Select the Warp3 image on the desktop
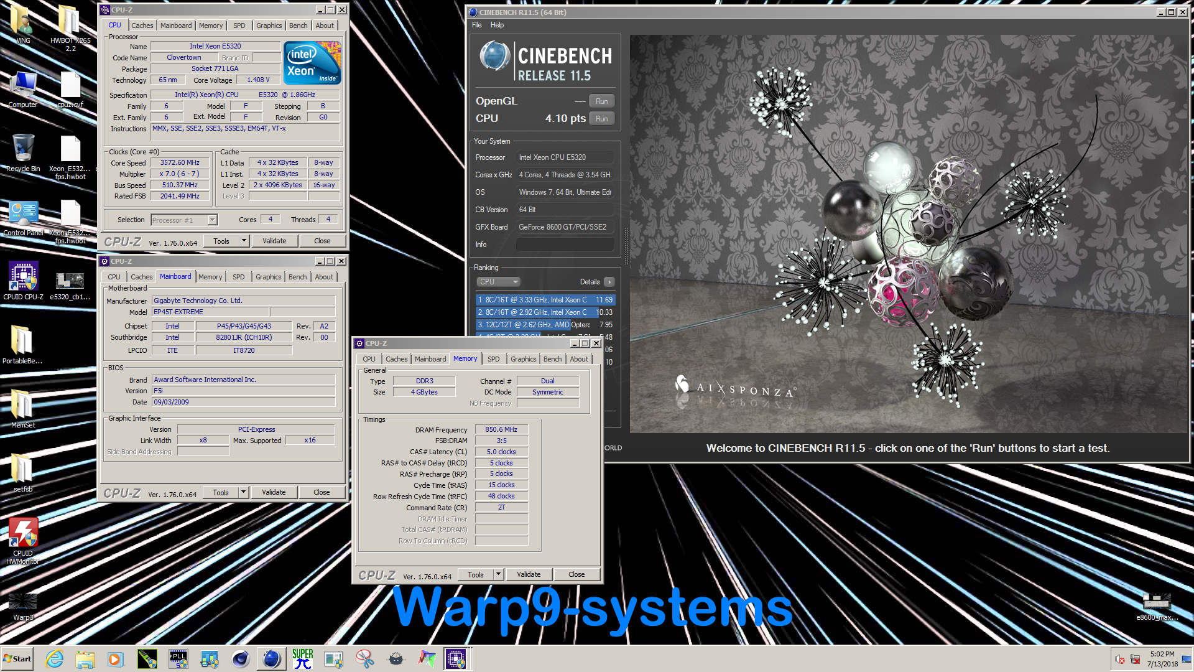Viewport: 1194px width, 672px height. [x=23, y=607]
